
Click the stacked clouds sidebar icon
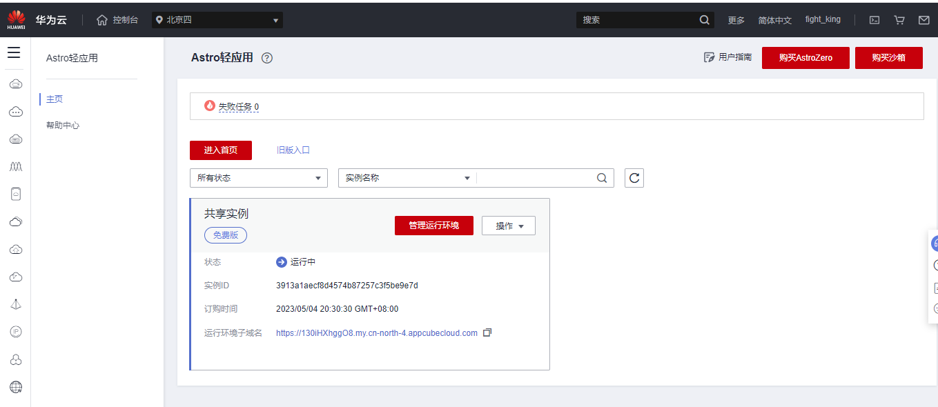pos(16,221)
